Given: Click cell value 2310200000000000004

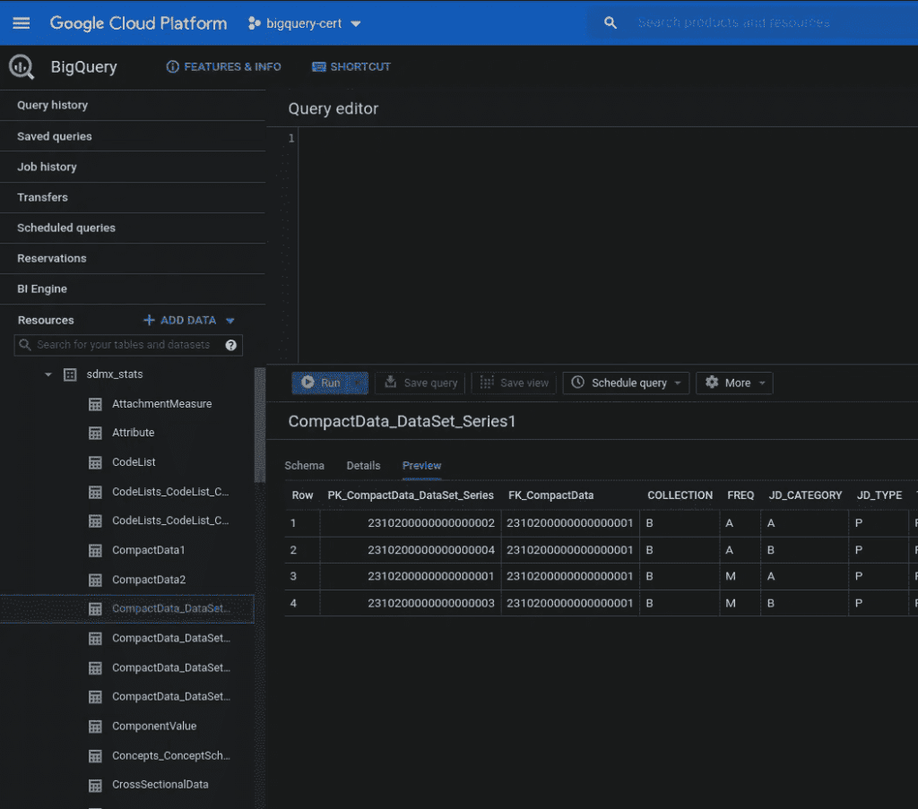Looking at the screenshot, I should [431, 550].
